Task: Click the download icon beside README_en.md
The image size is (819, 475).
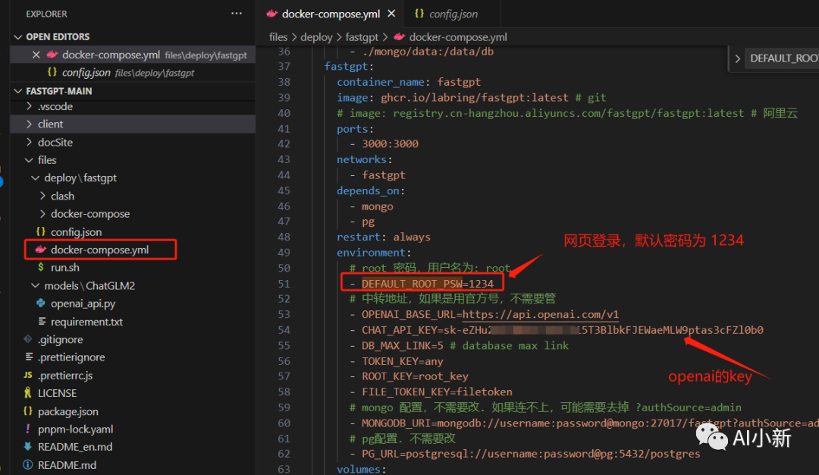Action: point(28,447)
